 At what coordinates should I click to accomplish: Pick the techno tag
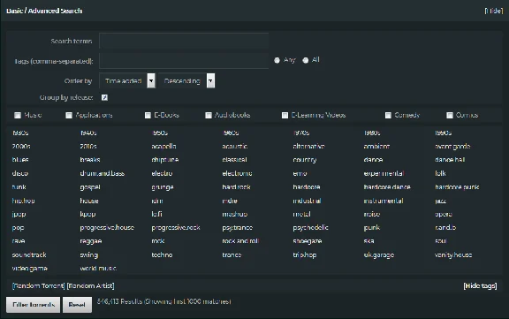click(x=162, y=254)
